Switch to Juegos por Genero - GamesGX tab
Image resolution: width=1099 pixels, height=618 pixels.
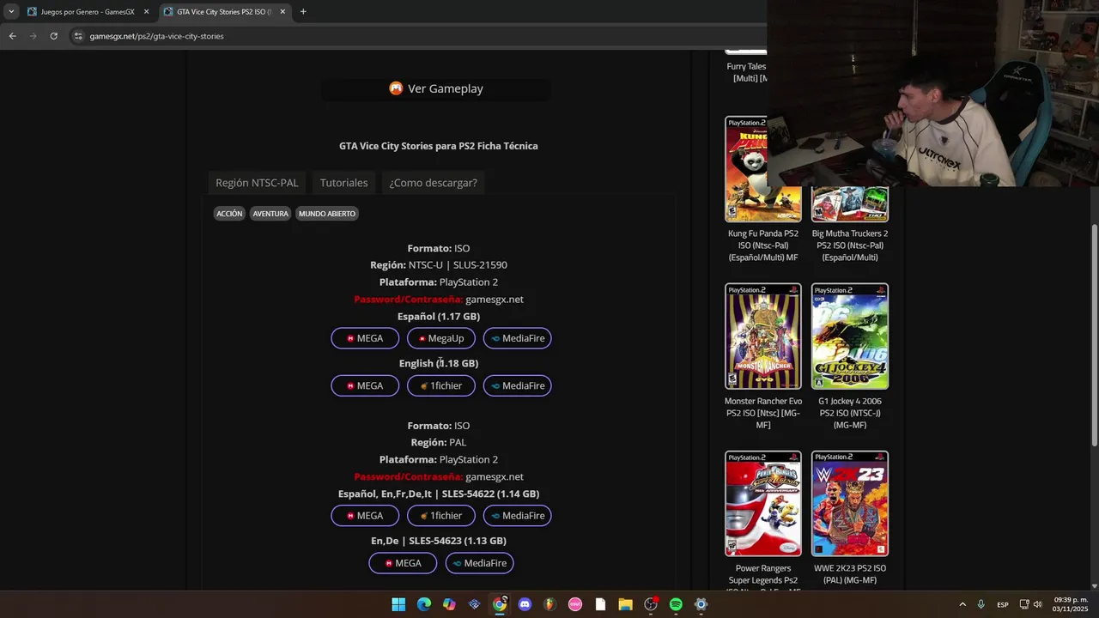88,12
